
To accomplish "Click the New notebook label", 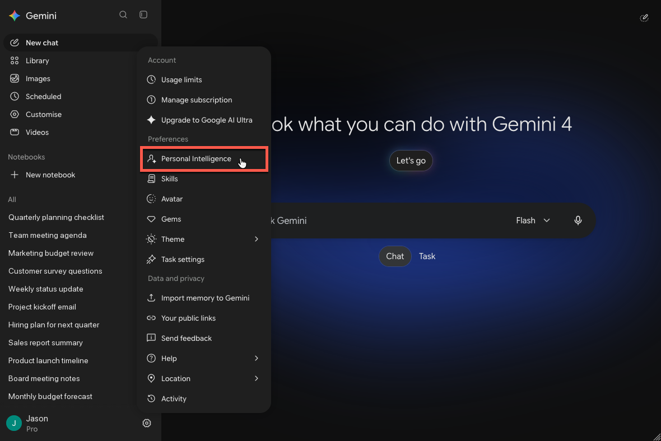I will pos(50,175).
